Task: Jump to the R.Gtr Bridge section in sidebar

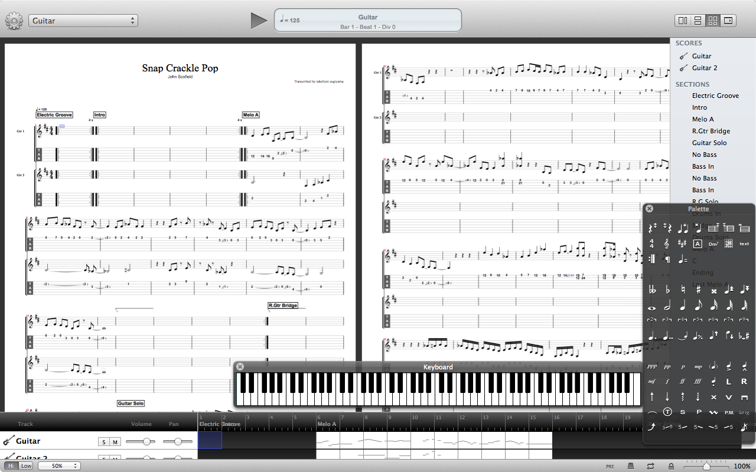Action: click(711, 131)
